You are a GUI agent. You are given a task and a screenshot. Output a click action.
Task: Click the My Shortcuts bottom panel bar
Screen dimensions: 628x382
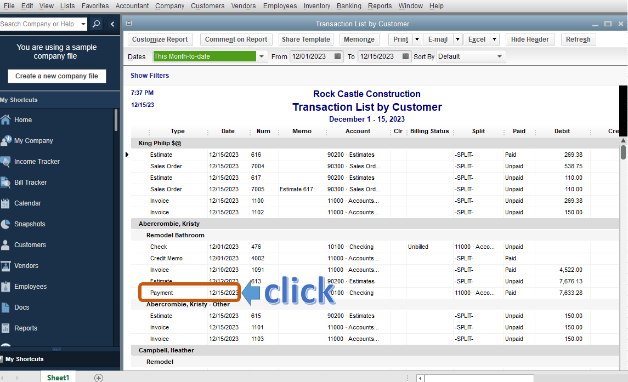pyautogui.click(x=60, y=359)
